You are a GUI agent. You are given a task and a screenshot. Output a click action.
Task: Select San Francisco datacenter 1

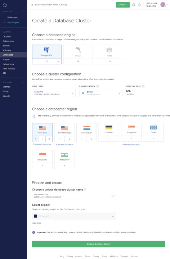[59, 139]
